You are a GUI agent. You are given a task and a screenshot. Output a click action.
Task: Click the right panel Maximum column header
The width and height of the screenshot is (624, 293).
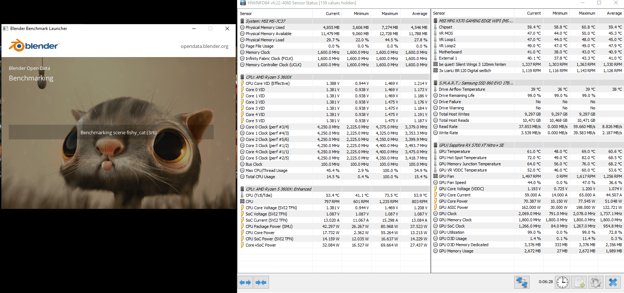583,13
